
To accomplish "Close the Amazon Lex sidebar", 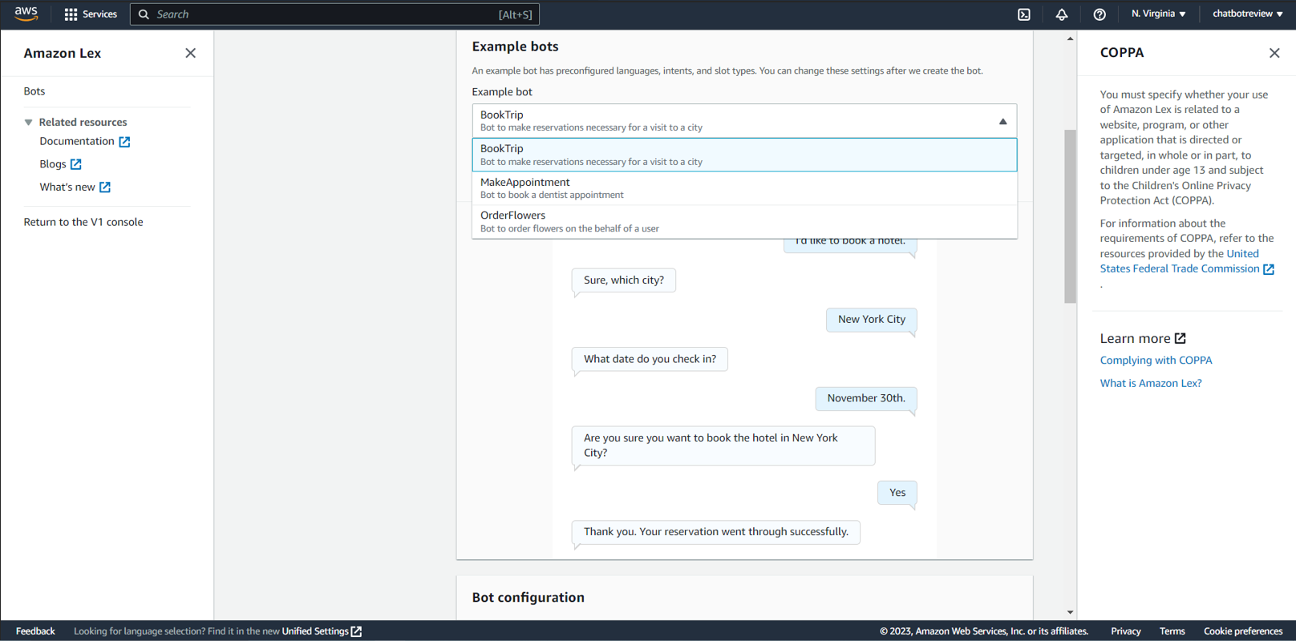I will coord(190,53).
